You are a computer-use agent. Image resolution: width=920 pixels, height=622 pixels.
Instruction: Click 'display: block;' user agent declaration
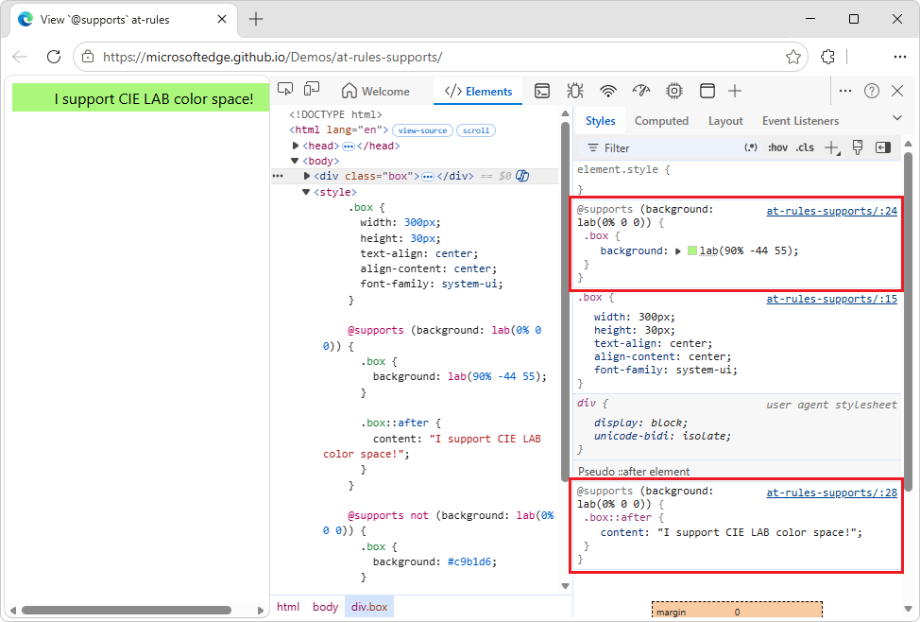coord(640,423)
